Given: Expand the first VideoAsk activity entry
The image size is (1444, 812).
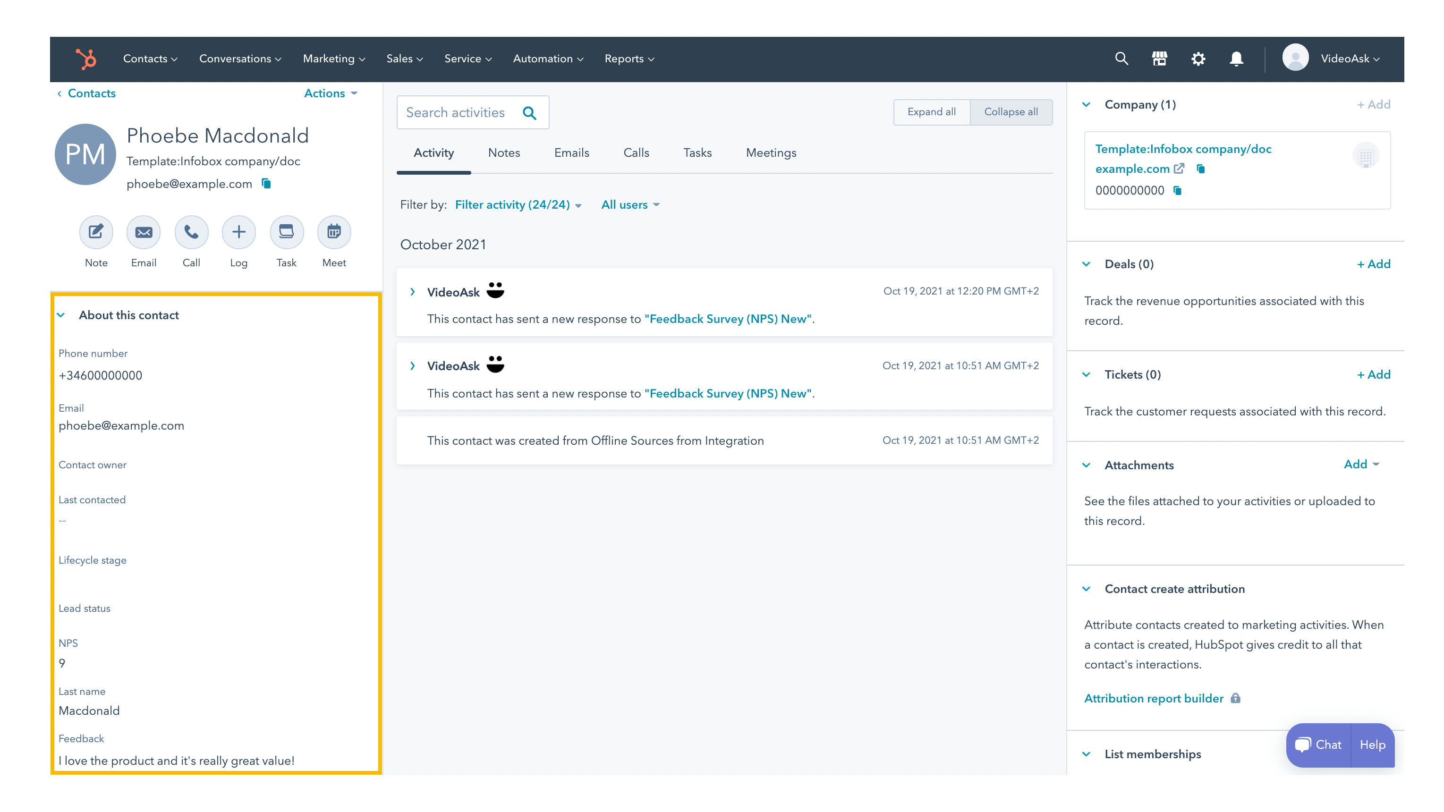Looking at the screenshot, I should coord(413,292).
